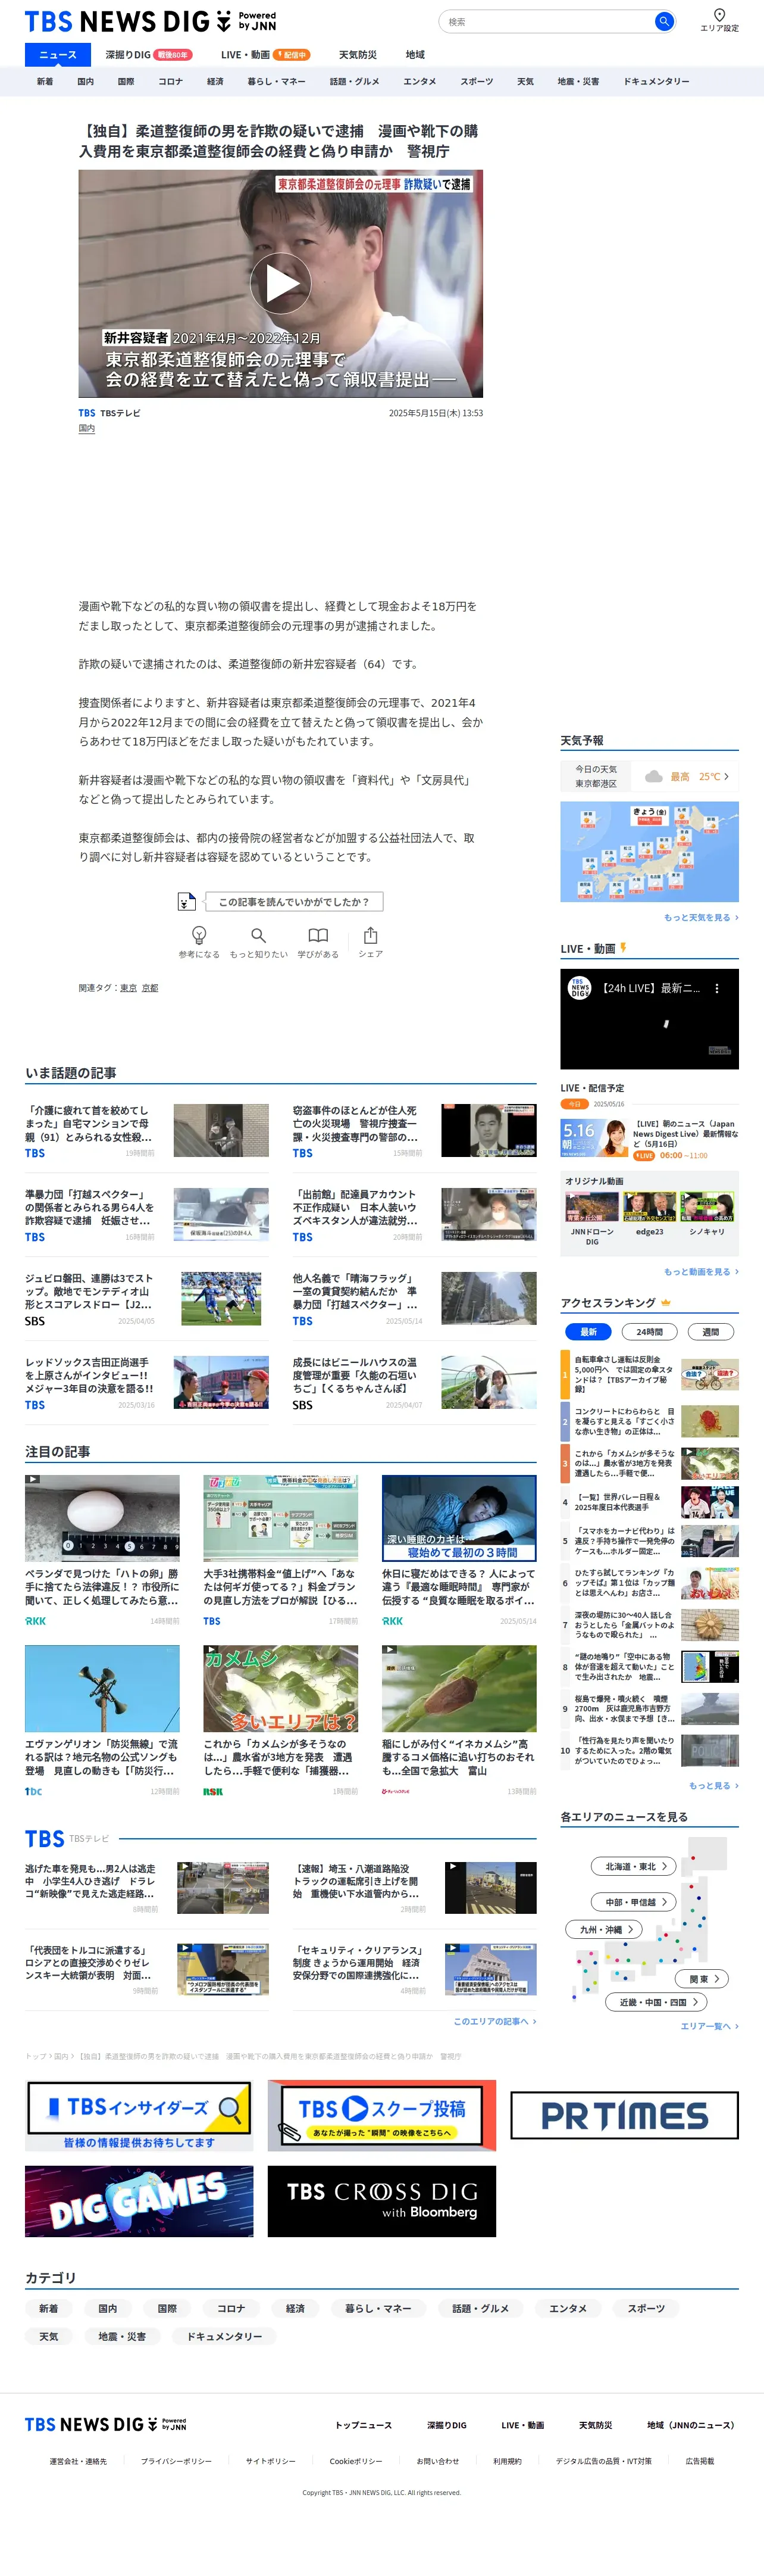764x2576 pixels.
Task: Open the カメムシ 多いエリアは? article thumbnail
Action: click(x=281, y=1688)
